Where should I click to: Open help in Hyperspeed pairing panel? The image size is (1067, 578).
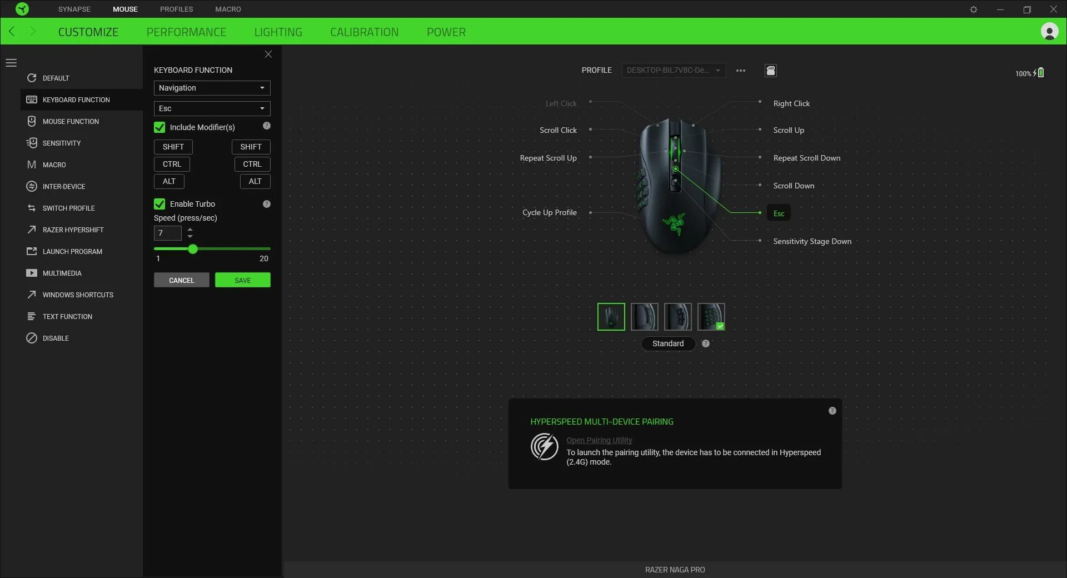[832, 411]
